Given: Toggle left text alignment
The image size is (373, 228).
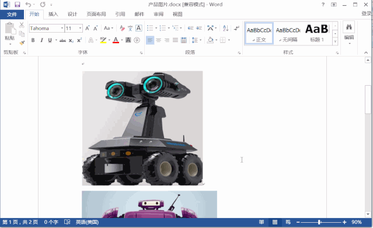Looking at the screenshot, I should coord(150,40).
